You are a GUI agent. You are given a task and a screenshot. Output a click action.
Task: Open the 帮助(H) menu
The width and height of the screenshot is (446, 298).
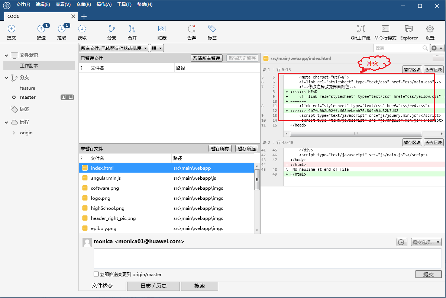tap(145, 4)
